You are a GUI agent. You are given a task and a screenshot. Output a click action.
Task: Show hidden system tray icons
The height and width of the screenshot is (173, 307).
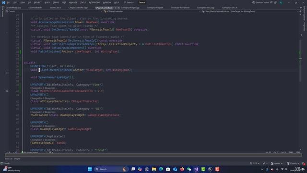(262, 169)
